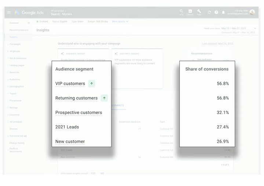Click the Google Ads logo
The height and width of the screenshot is (186, 264).
coord(29,12)
